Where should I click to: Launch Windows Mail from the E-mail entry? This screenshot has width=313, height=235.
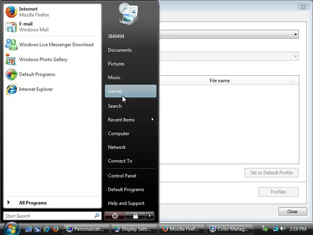pos(52,27)
